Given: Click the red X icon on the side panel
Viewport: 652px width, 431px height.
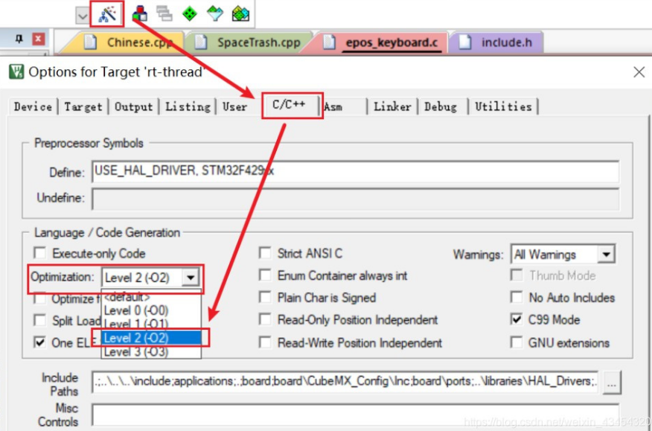Looking at the screenshot, I should [38, 39].
